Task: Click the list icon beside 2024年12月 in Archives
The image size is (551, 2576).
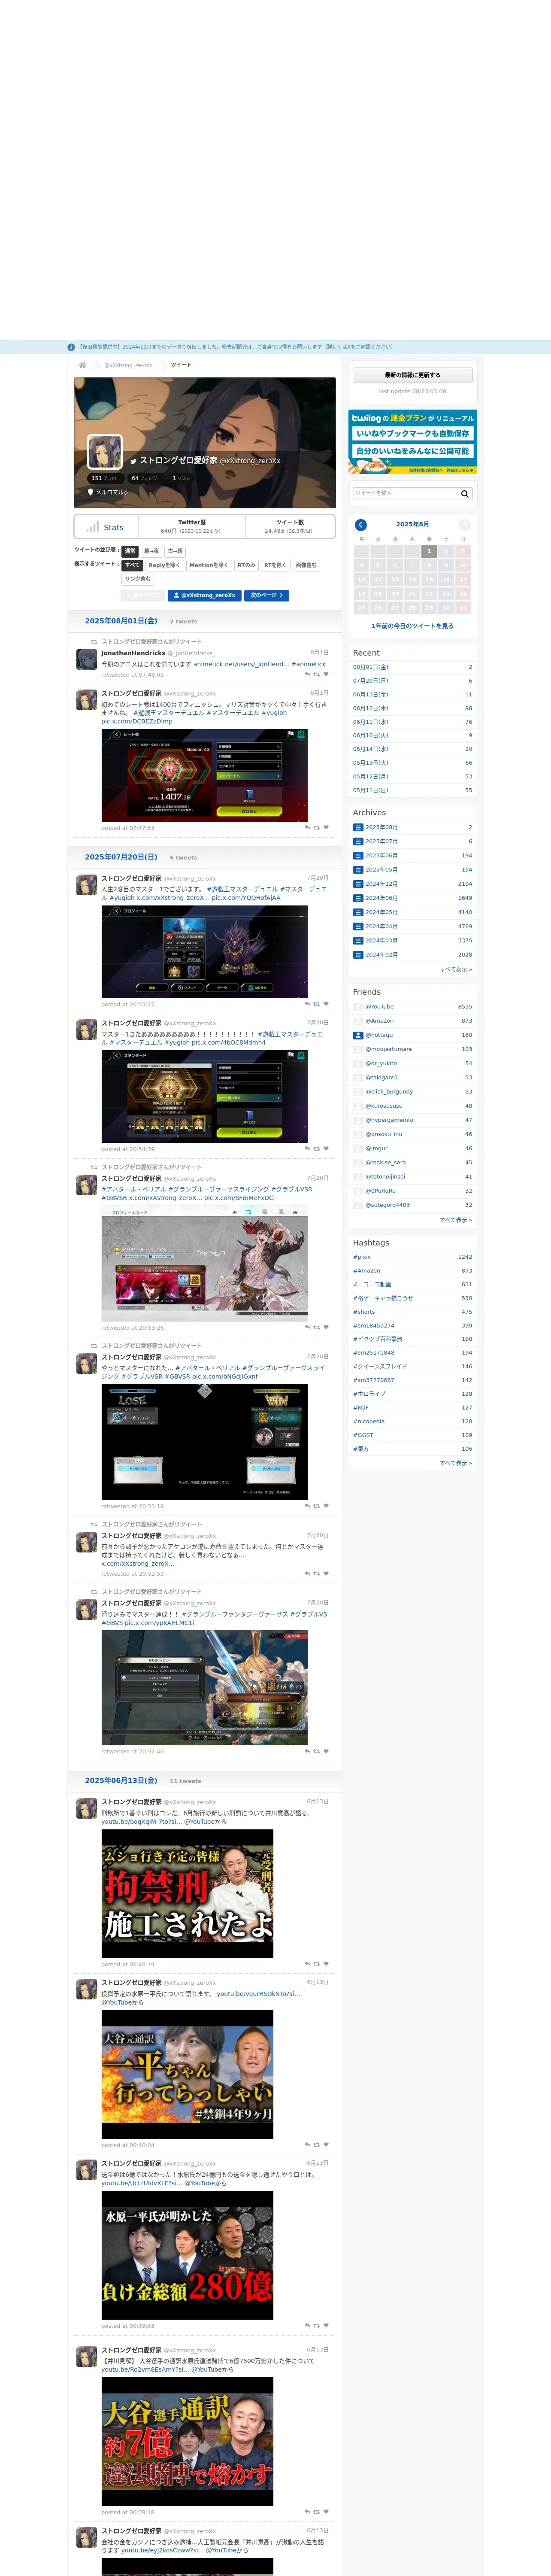Action: pyautogui.click(x=358, y=884)
